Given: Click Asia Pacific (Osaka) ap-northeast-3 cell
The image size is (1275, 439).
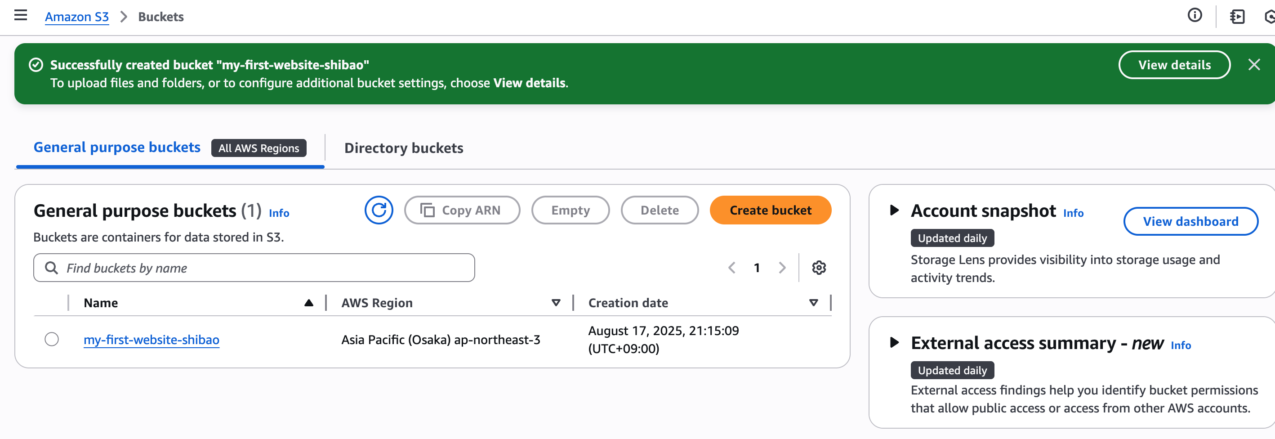Looking at the screenshot, I should coord(441,340).
